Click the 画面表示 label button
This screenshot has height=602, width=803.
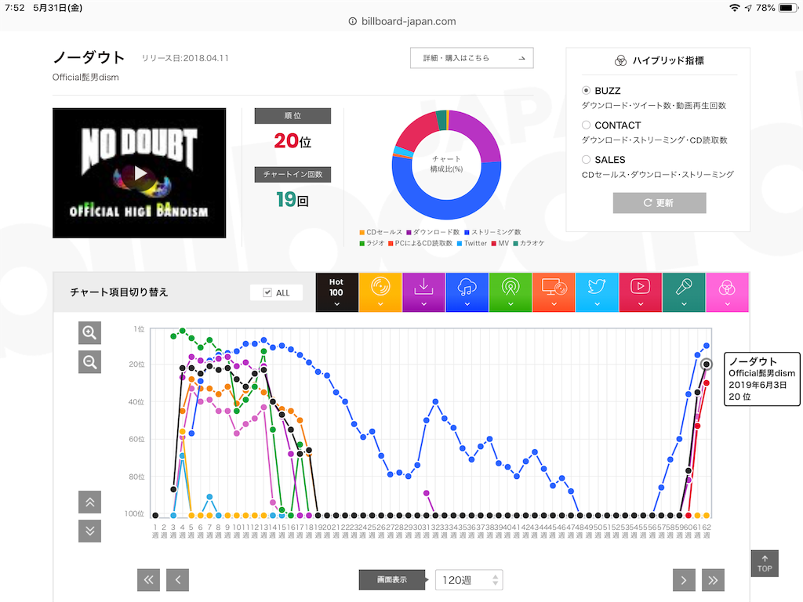pos(392,580)
